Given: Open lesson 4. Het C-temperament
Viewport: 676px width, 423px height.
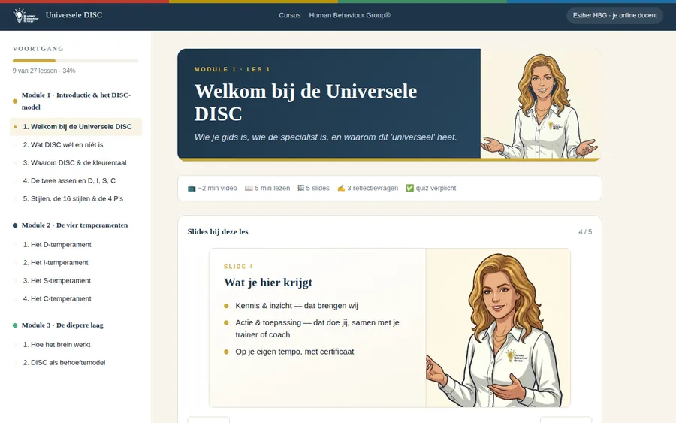Looking at the screenshot, I should point(57,298).
